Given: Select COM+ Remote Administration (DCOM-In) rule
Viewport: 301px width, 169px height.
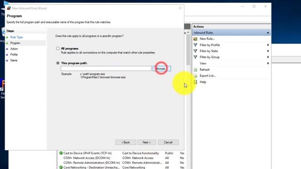Looking at the screenshot, I should [x=92, y=163].
